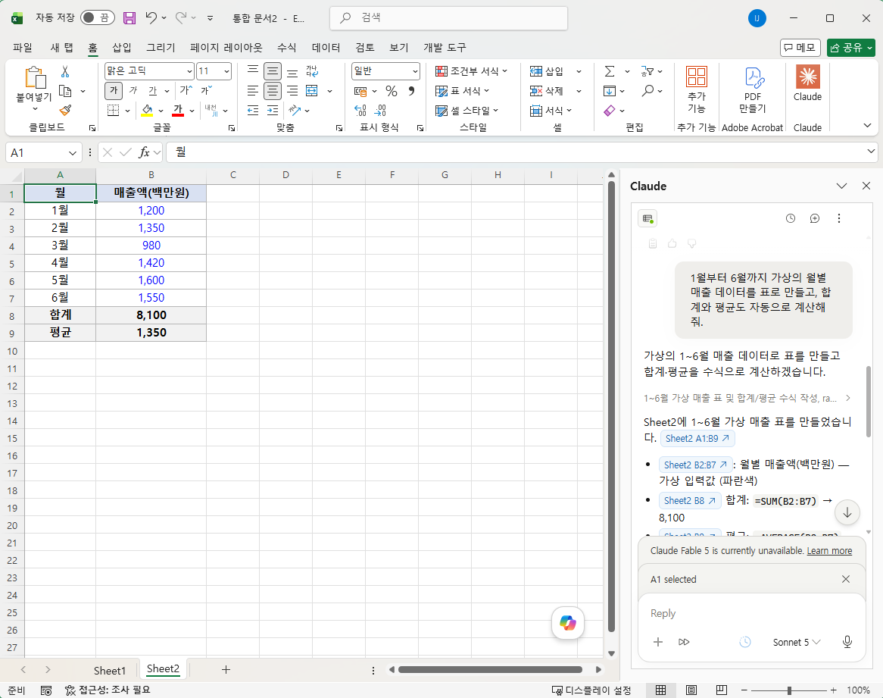Switch to Normal view in status bar

pos(660,690)
